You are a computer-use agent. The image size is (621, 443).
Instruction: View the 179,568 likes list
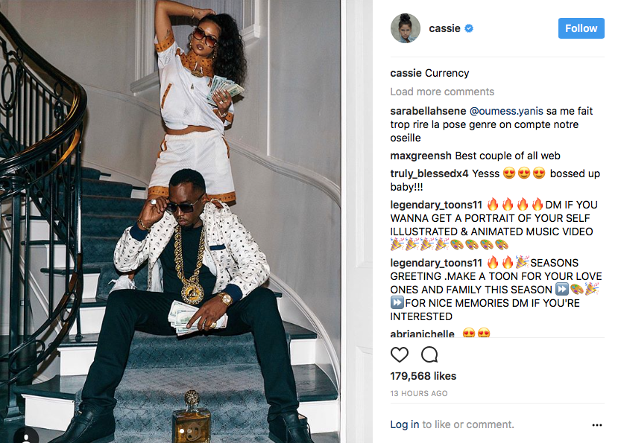tap(423, 376)
